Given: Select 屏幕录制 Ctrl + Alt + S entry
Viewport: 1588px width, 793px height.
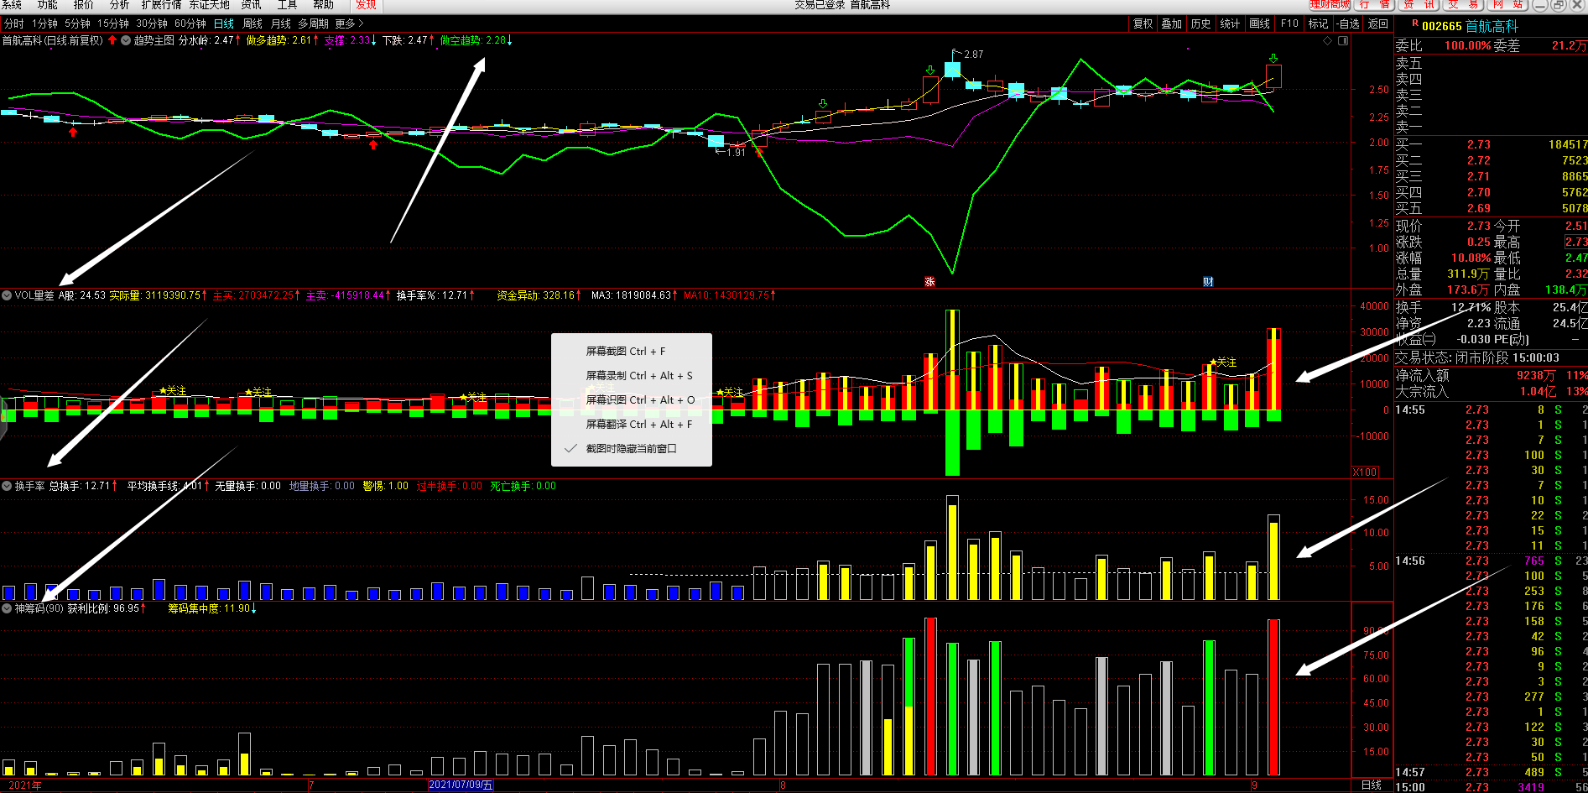Looking at the screenshot, I should point(632,376).
